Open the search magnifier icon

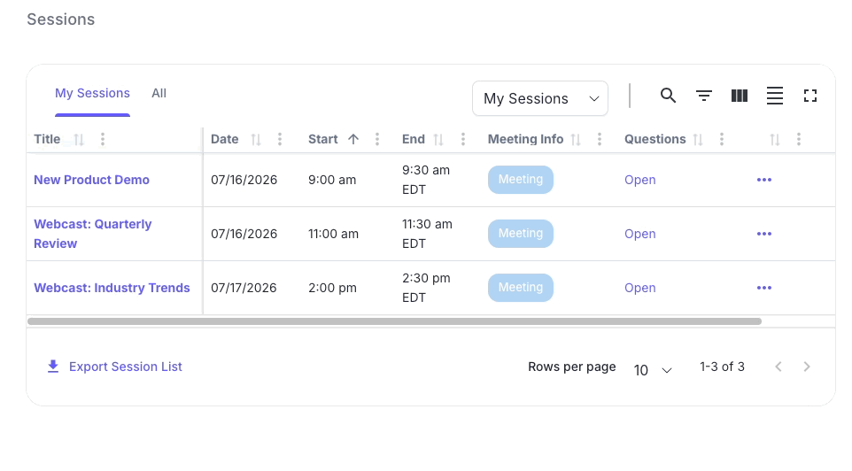(x=668, y=96)
